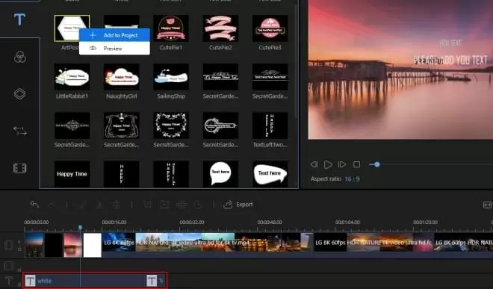Click the T icon at the start of the white clip
493x289 pixels.
31,281
